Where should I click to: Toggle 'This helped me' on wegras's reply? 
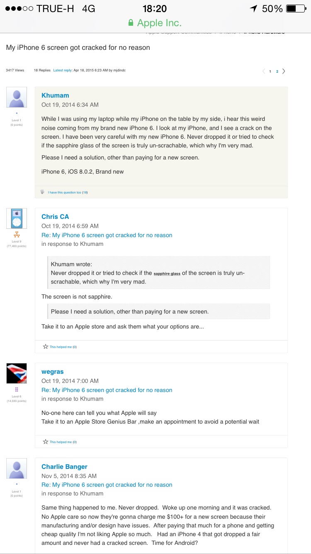pos(63,442)
